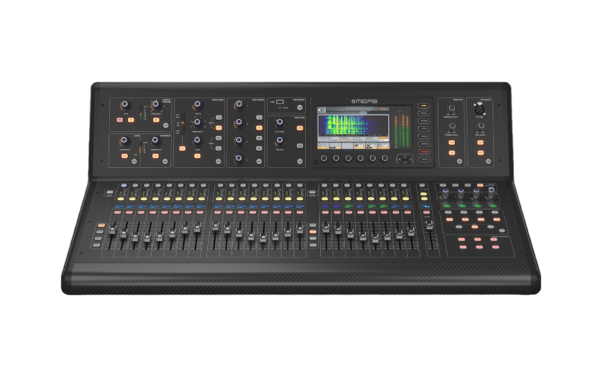
Task: Toggle the Gate on button
Action: 125,156
